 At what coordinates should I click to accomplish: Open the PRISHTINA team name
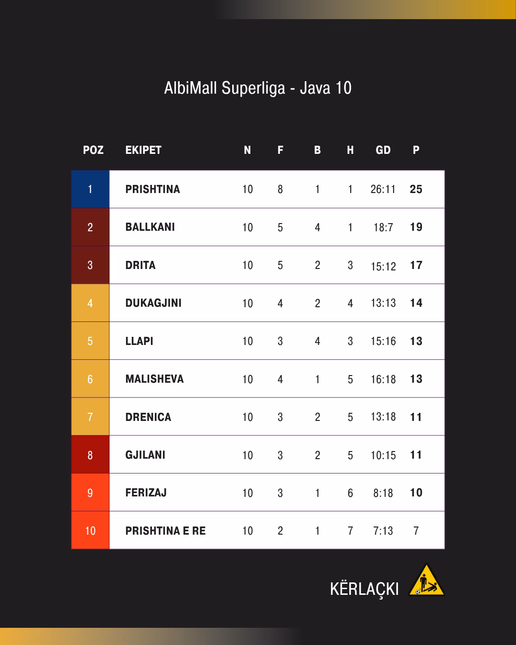tap(152, 189)
